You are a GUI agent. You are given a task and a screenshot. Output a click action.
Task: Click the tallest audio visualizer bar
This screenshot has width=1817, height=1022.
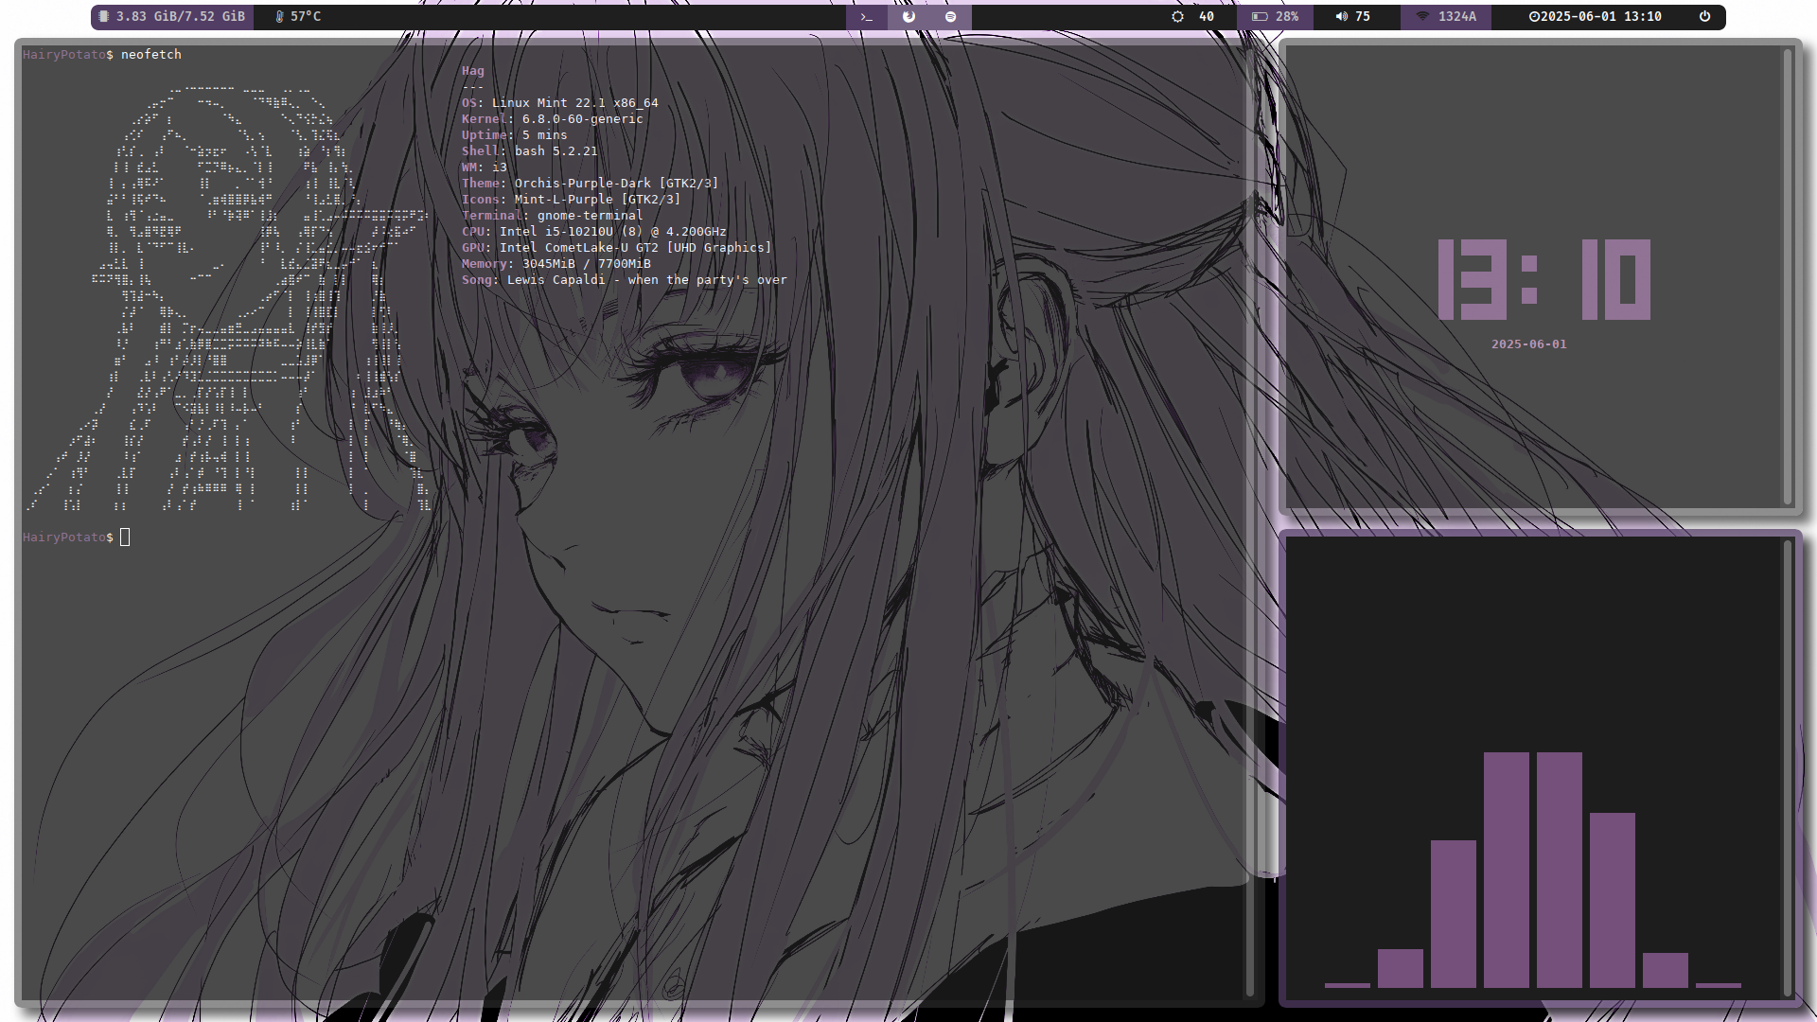pyautogui.click(x=1507, y=869)
